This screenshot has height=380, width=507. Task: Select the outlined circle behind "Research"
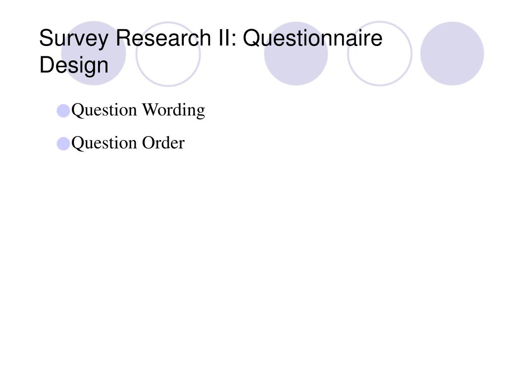[x=168, y=54]
